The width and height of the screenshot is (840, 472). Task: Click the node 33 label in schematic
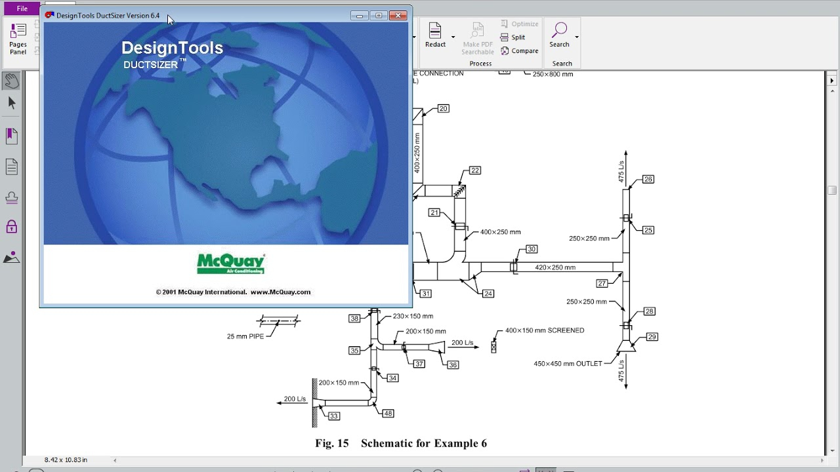pyautogui.click(x=334, y=416)
